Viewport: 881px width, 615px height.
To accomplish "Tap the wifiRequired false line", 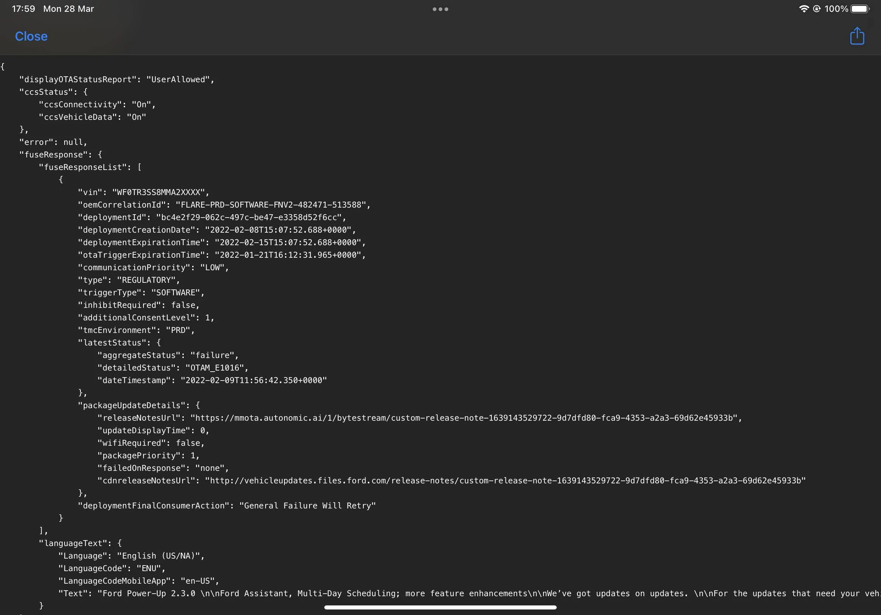I will [x=151, y=443].
